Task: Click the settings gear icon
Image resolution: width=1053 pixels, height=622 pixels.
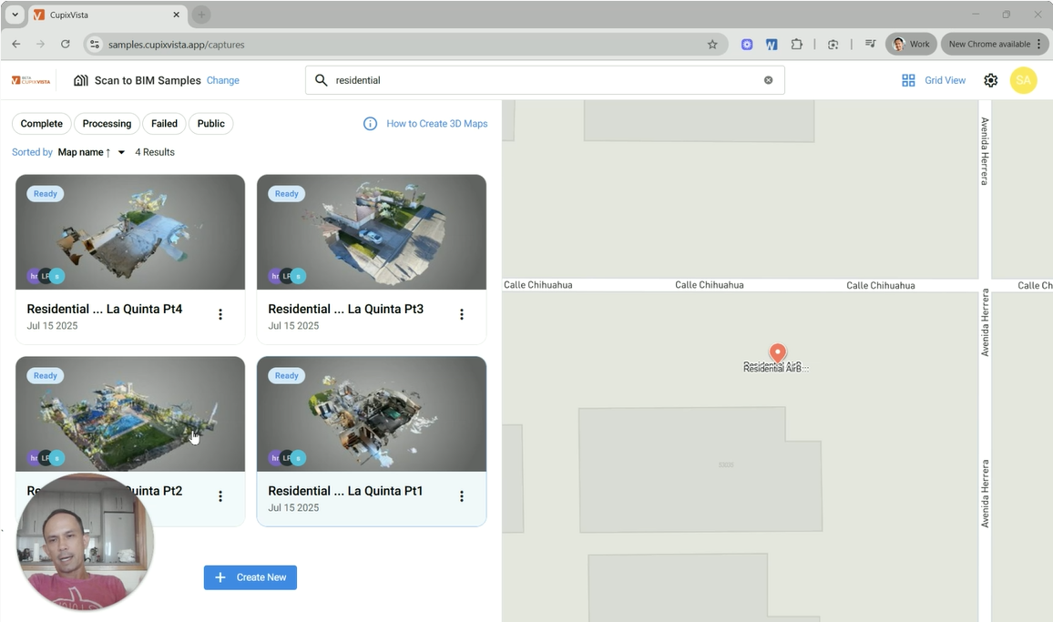Action: coord(990,80)
